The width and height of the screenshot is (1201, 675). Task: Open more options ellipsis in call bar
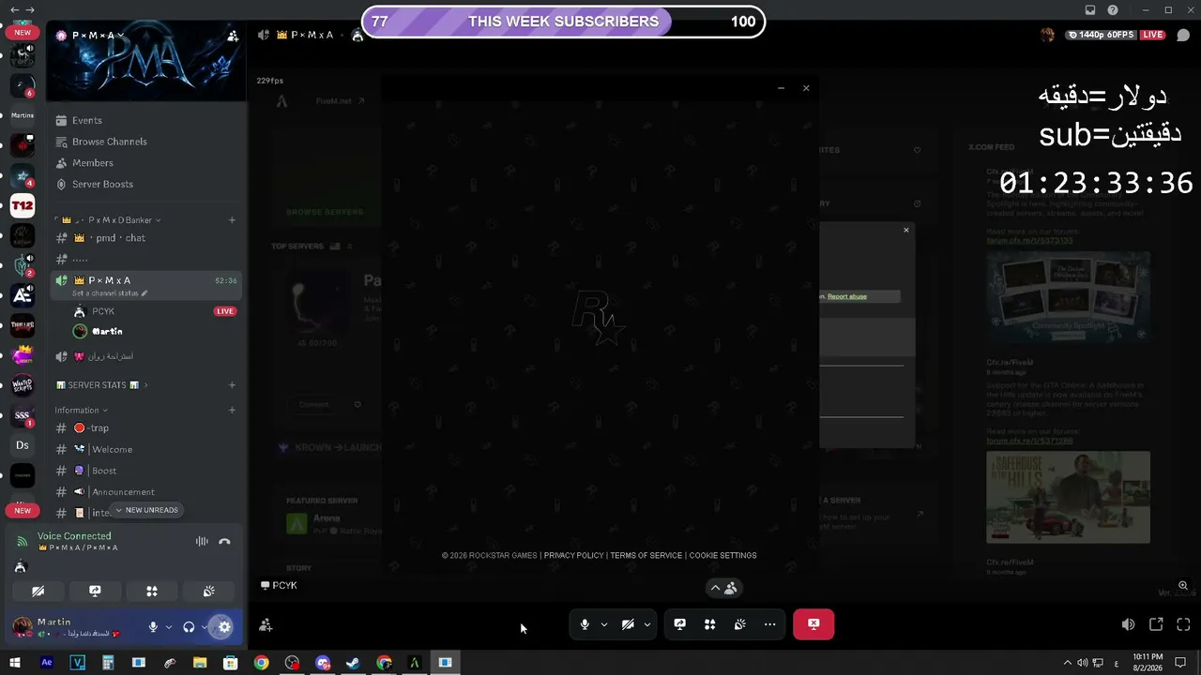coord(770,624)
